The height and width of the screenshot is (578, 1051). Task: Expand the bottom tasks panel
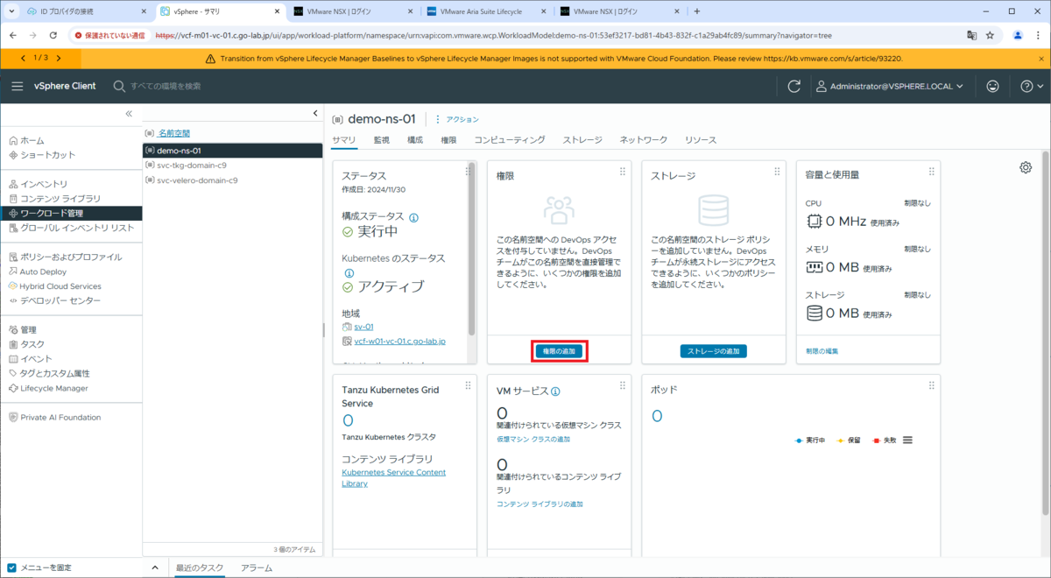[154, 567]
